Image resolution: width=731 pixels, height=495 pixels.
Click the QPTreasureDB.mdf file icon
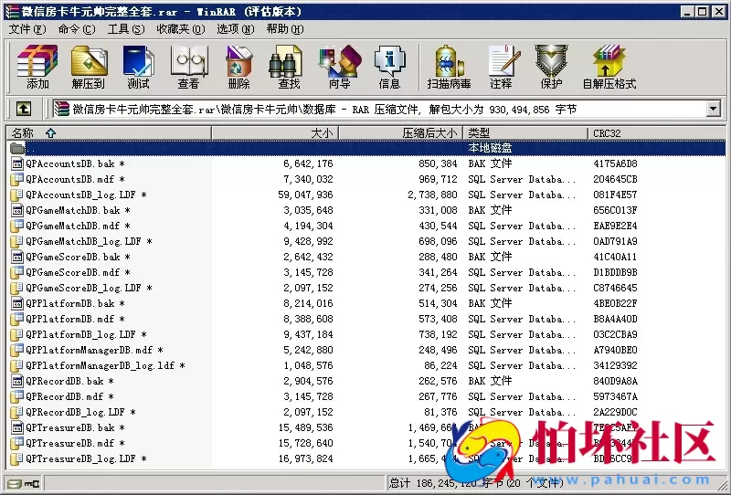point(16,443)
